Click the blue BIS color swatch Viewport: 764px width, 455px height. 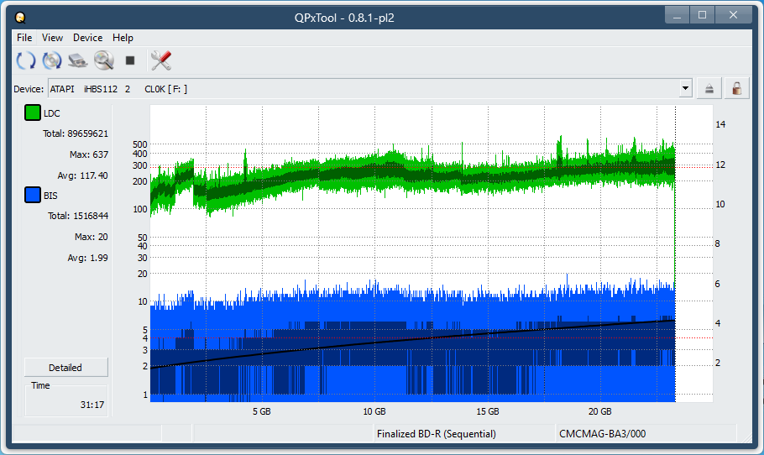tap(33, 195)
